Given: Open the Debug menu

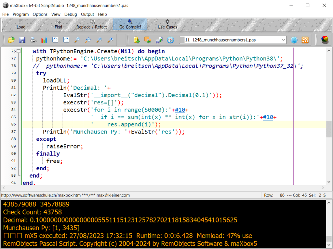Looking at the screenshot, I should pos(71,14).
